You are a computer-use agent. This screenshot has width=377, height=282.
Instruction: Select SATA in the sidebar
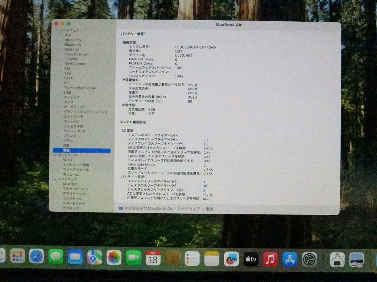click(68, 78)
